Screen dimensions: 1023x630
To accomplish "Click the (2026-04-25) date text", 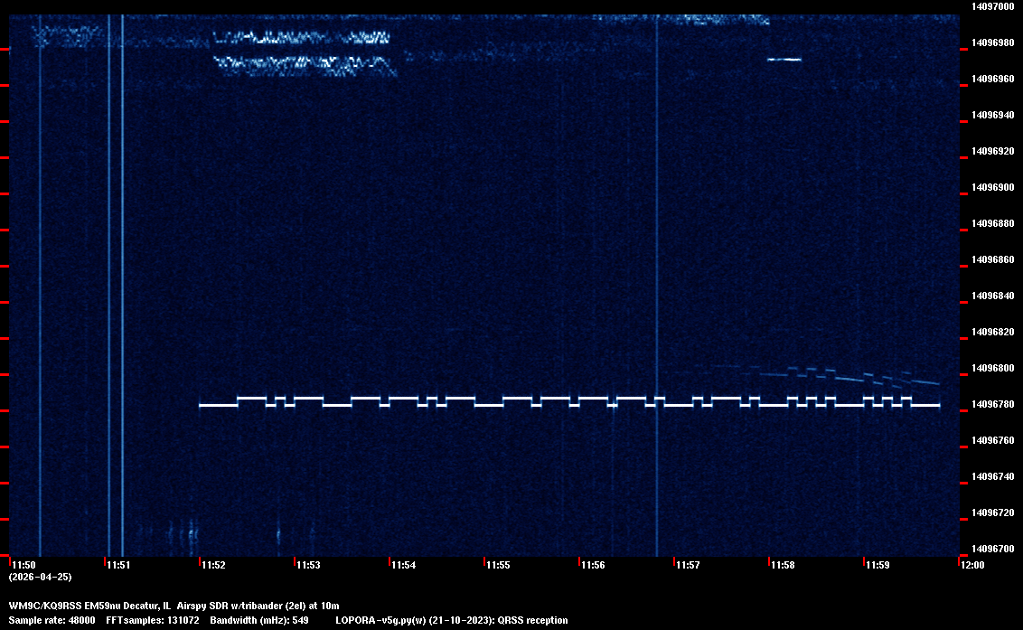I will [40, 577].
